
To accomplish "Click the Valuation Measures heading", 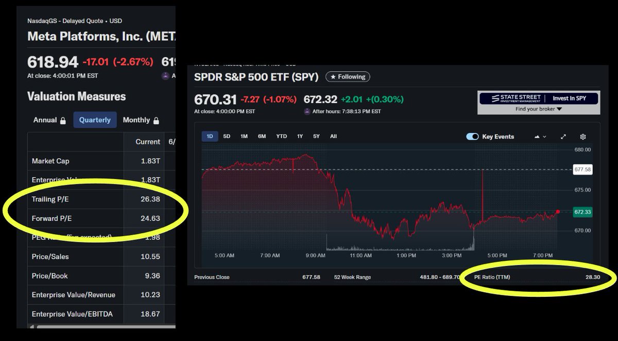I will (76, 97).
